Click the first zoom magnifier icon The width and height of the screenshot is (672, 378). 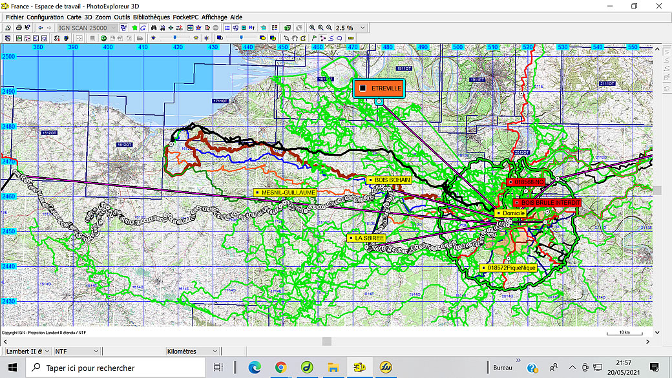click(x=312, y=28)
